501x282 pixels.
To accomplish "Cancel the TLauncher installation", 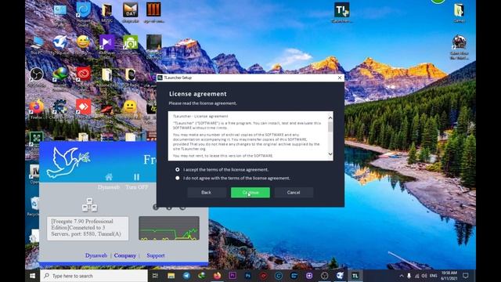I will pyautogui.click(x=294, y=193).
